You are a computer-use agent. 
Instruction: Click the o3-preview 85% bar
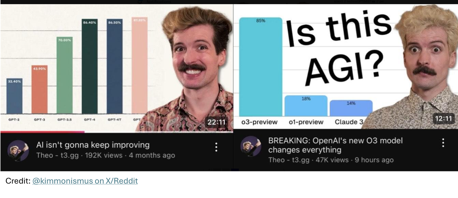261,67
